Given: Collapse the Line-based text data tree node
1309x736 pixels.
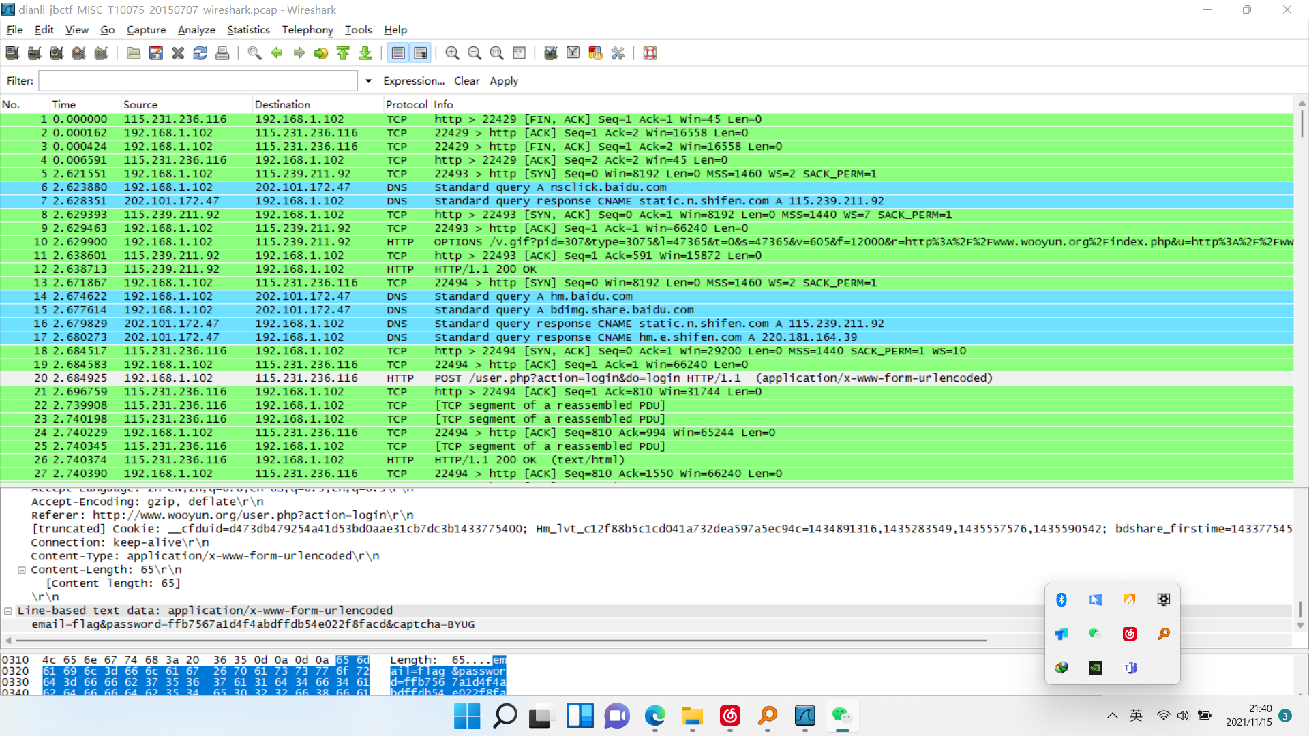Looking at the screenshot, I should tap(8, 611).
